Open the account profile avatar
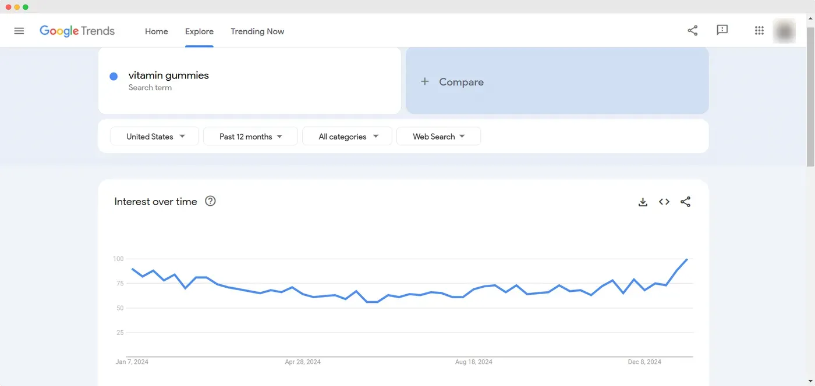 (784, 31)
